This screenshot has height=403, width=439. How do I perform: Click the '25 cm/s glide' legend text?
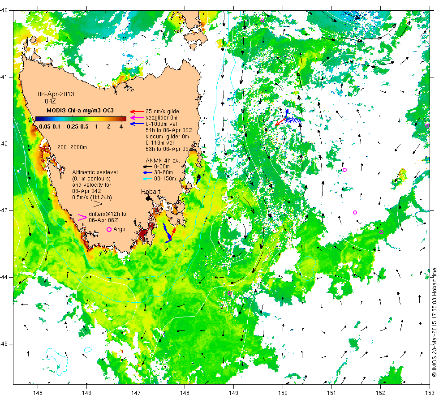pyautogui.click(x=162, y=111)
